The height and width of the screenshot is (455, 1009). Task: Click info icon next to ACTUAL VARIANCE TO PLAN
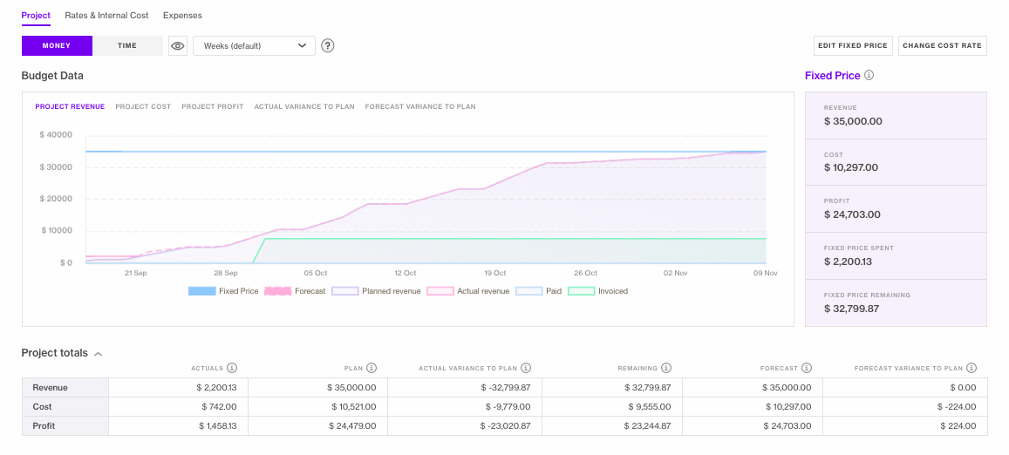coord(526,368)
